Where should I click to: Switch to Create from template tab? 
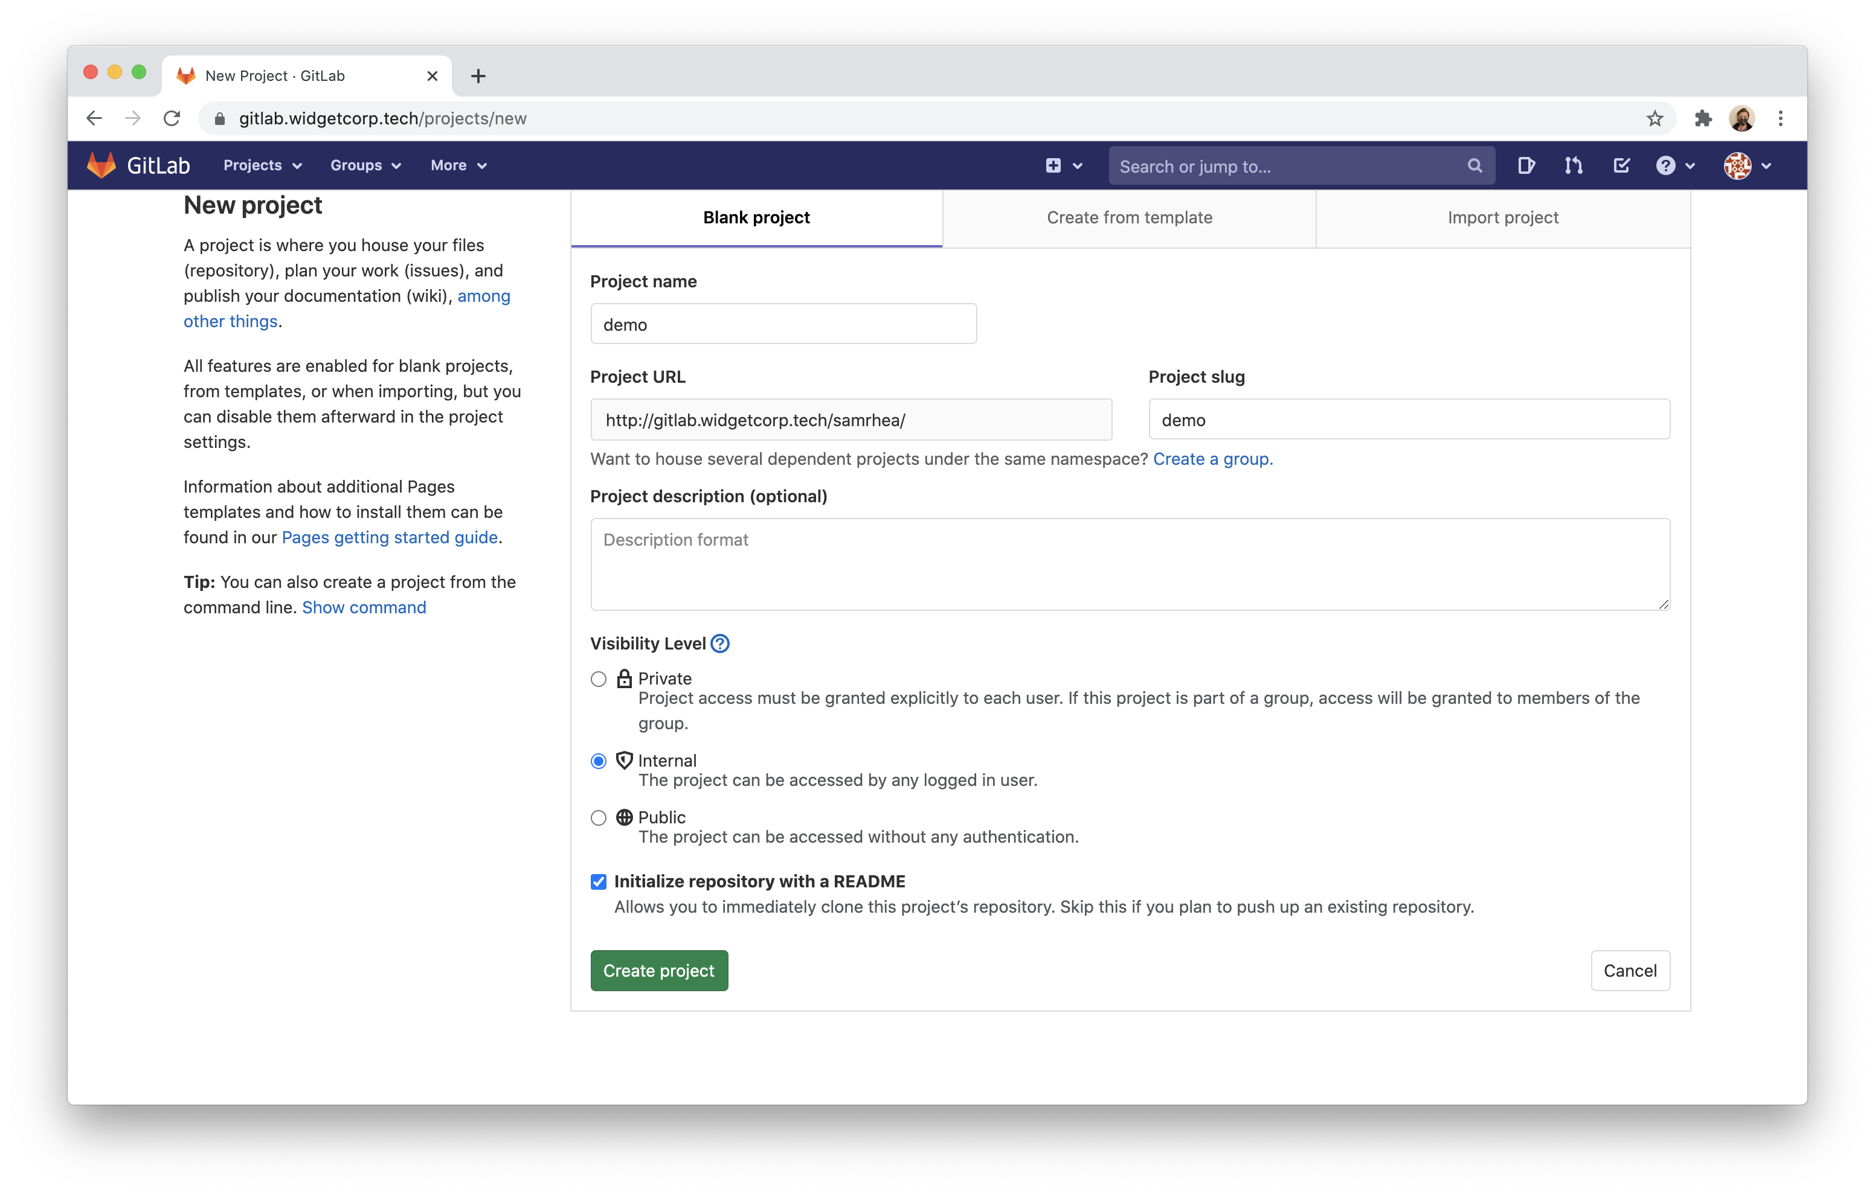(1129, 218)
